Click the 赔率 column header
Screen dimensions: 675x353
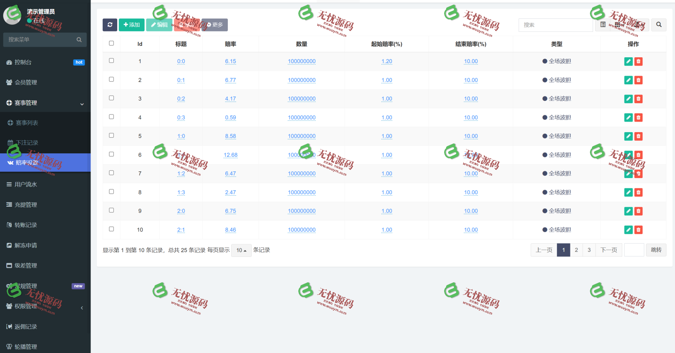click(230, 44)
